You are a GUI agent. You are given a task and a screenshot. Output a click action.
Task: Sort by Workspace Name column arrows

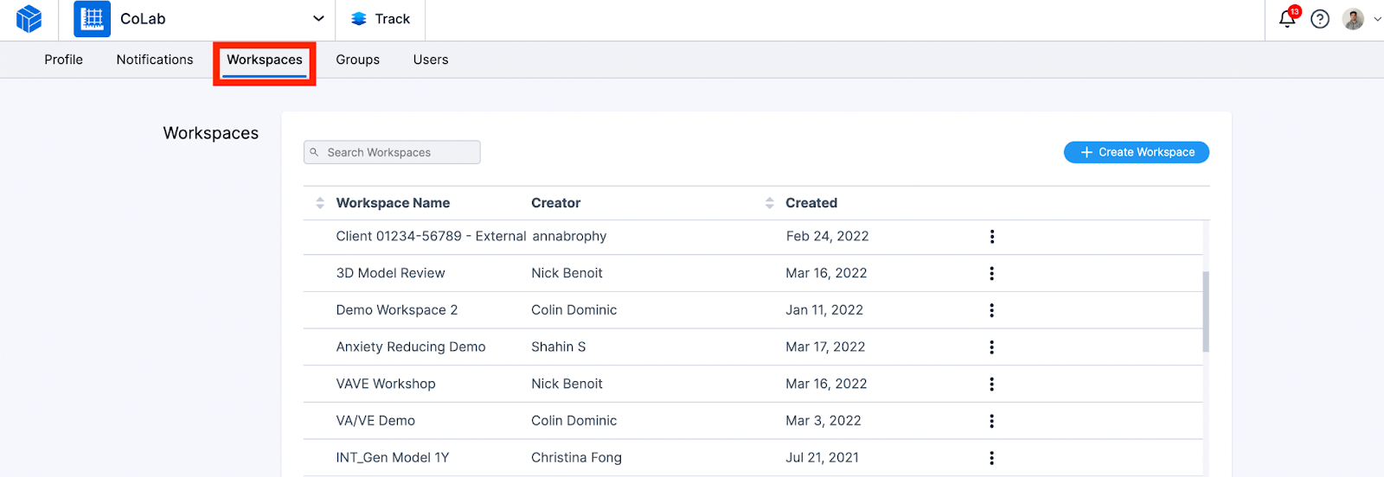tap(320, 203)
